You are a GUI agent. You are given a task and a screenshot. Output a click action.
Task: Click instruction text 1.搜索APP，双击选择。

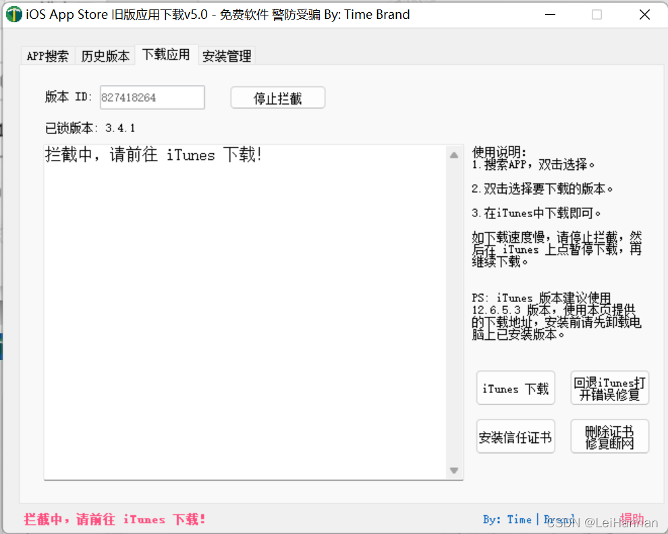pos(533,165)
